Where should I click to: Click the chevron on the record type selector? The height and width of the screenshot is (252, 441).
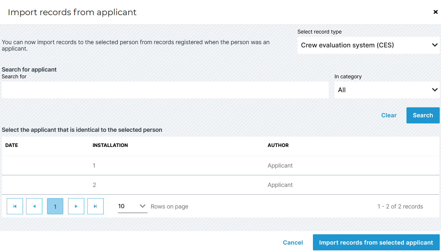[435, 45]
